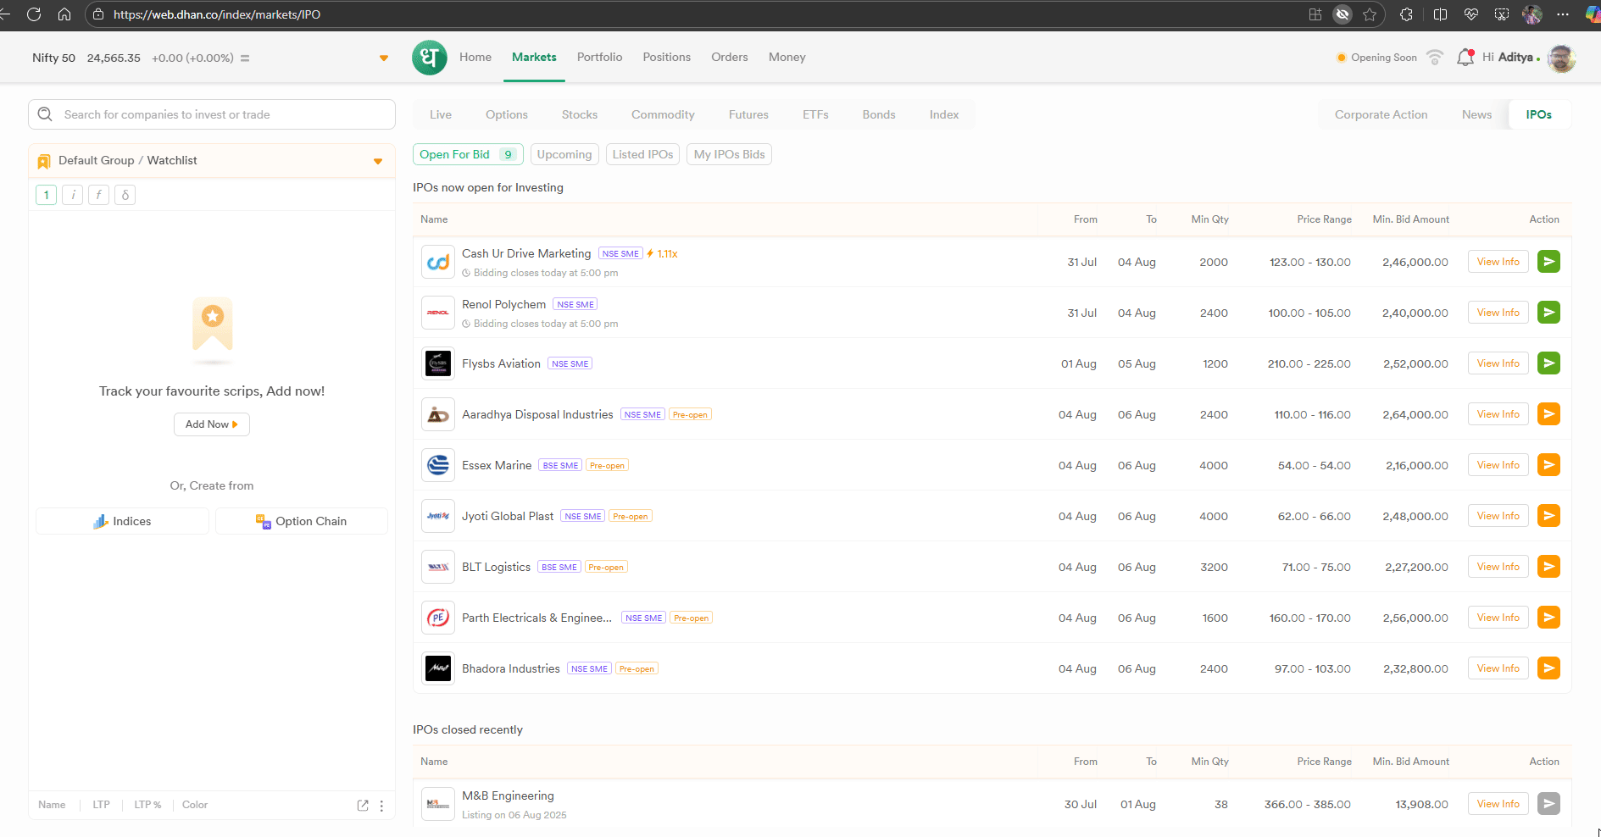Go to the Portfolio tab

pos(599,58)
